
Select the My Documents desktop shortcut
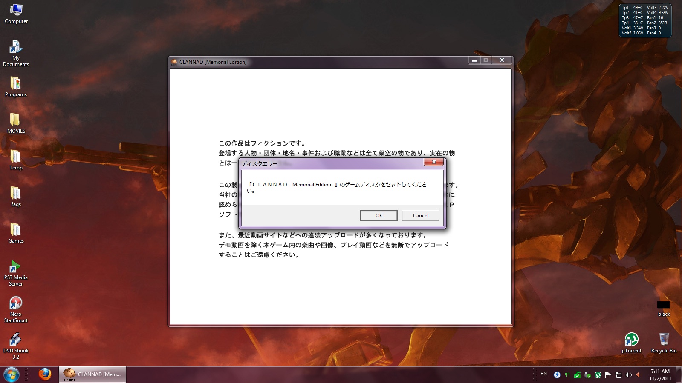coord(16,53)
